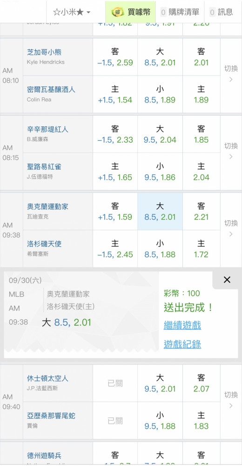Select 休士頓太空人 客 2.07 moneyline

pyautogui.click(x=202, y=384)
